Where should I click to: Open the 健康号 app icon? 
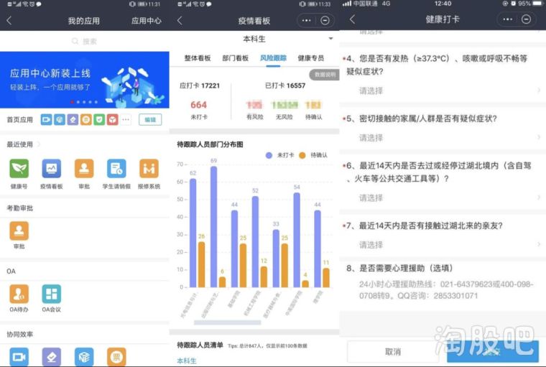(x=19, y=169)
